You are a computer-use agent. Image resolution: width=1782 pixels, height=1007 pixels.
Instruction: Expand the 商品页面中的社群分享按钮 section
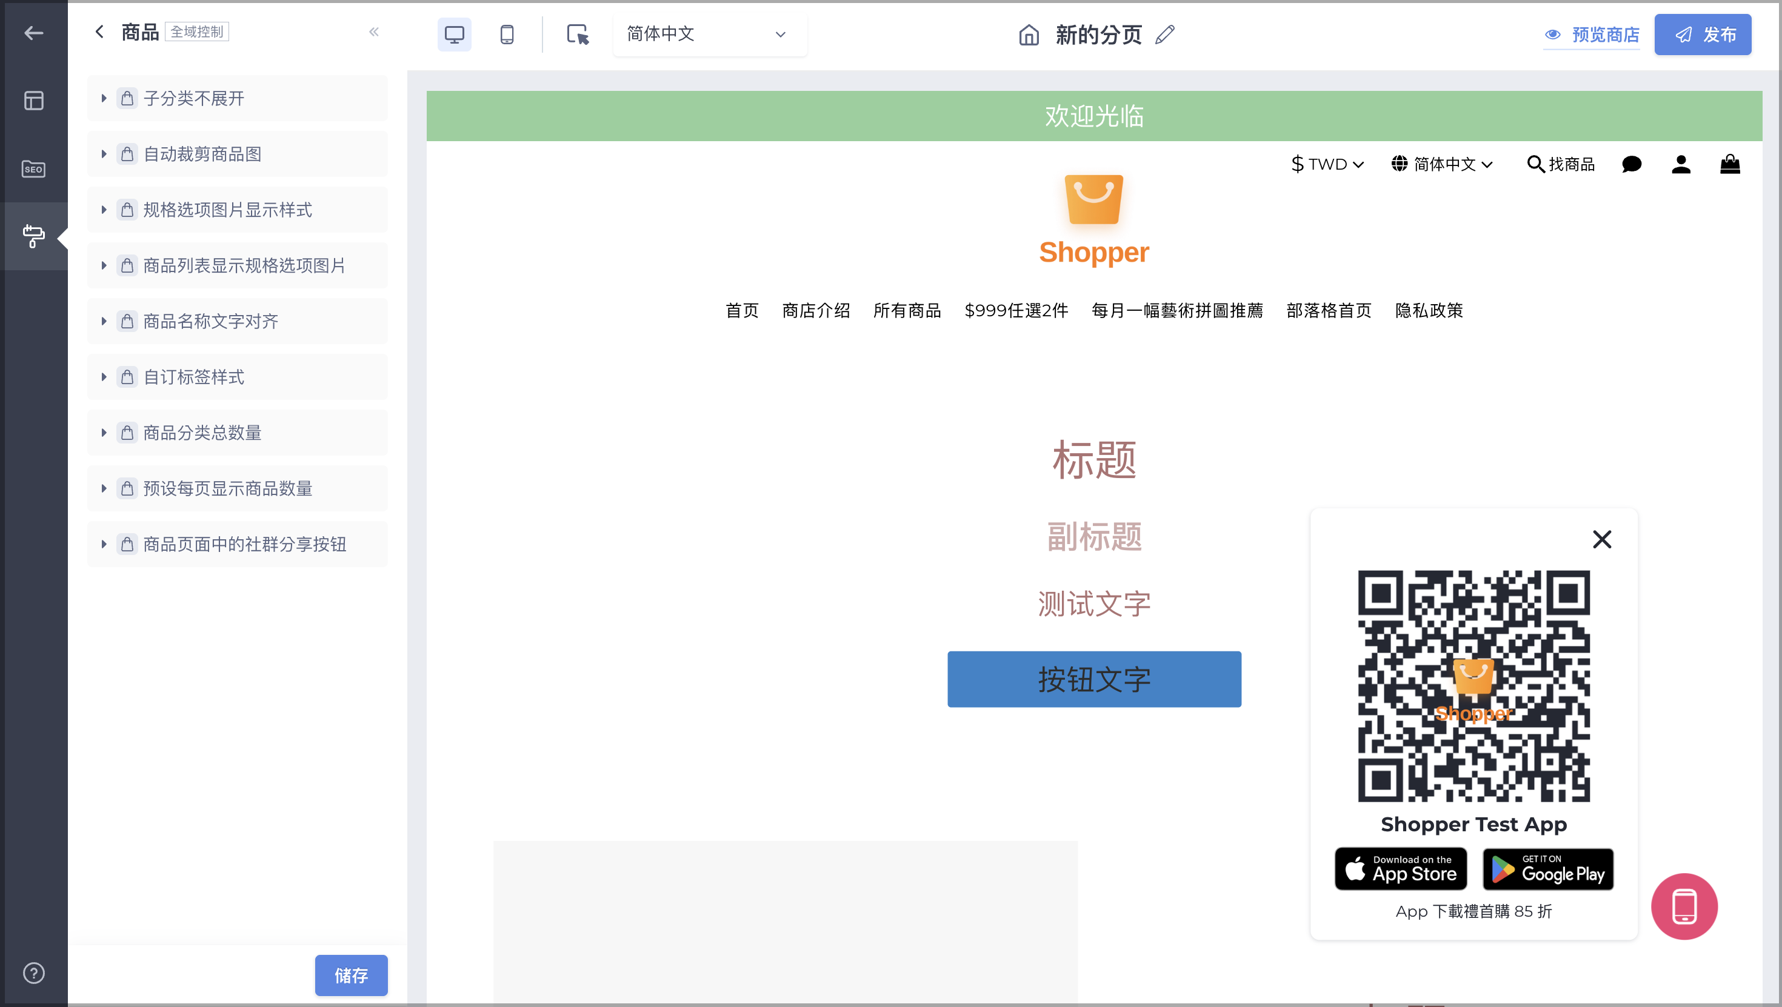[237, 544]
